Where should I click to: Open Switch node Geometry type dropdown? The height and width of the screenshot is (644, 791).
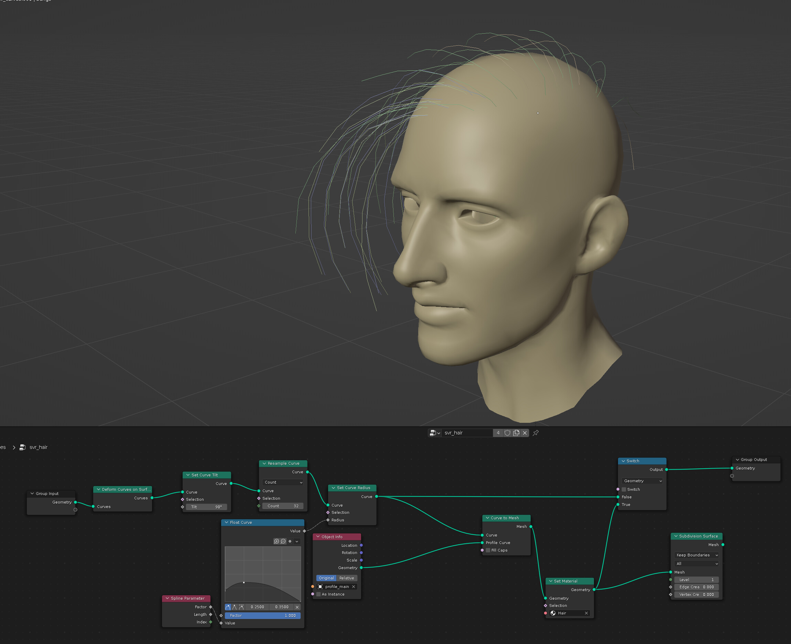coord(642,481)
